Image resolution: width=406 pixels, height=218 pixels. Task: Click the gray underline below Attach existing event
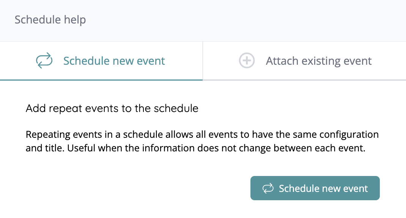pos(304,80)
